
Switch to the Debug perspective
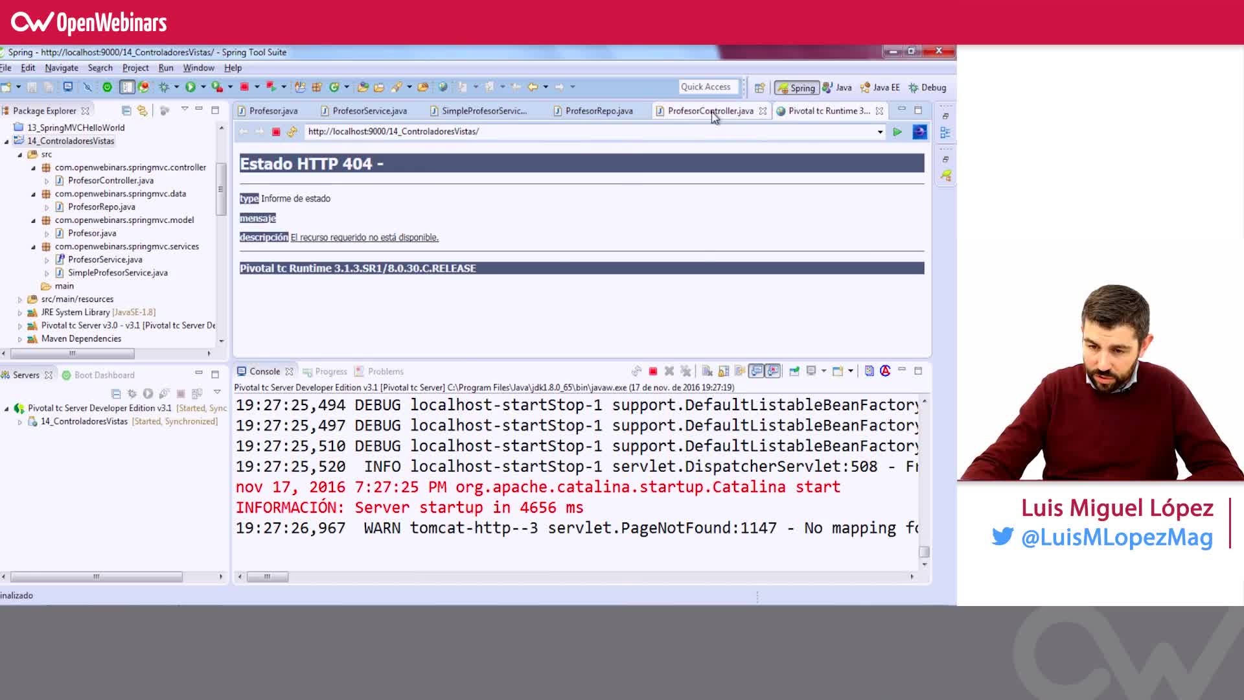[x=928, y=87]
